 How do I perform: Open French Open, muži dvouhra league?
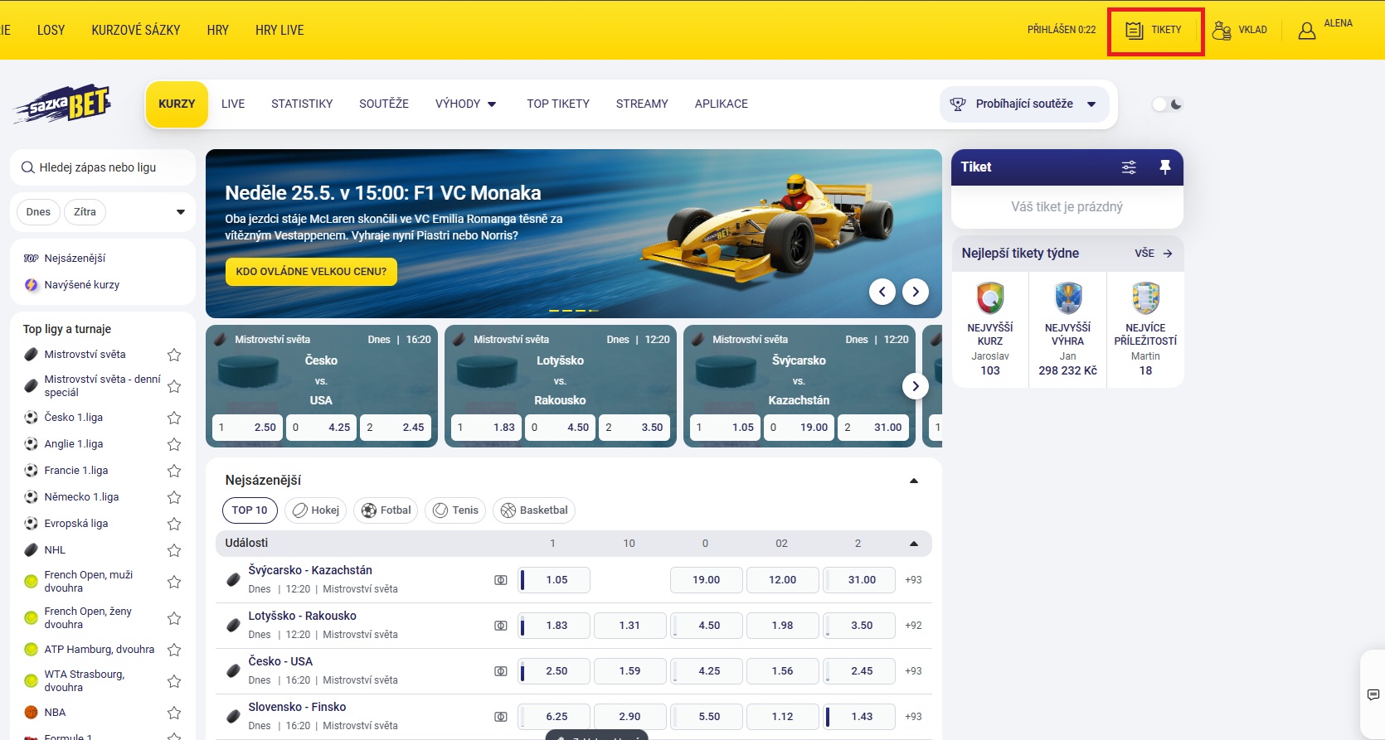point(89,582)
